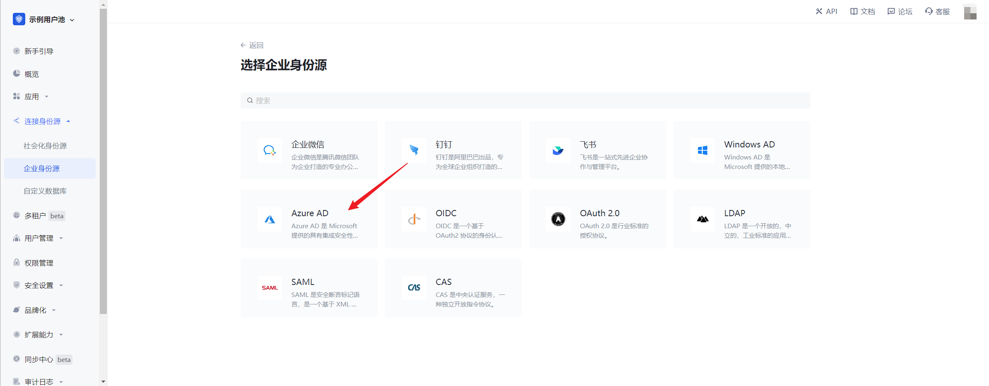The width and height of the screenshot is (989, 386).
Task: Choose the Windows AD logo icon
Action: [702, 150]
